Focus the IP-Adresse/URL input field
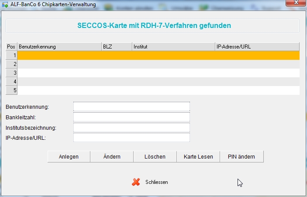 131,138
